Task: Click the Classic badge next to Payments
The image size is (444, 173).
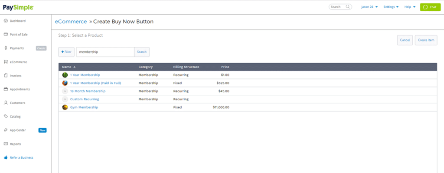Action: [x=41, y=48]
